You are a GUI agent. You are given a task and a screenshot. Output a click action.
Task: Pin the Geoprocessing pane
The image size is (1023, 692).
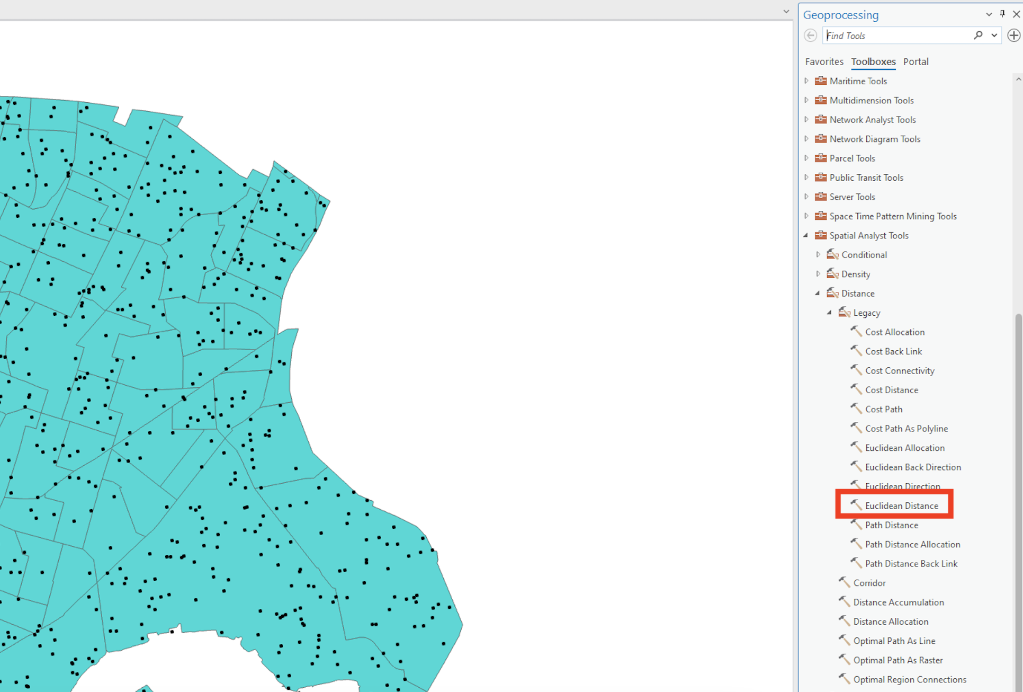[x=1002, y=14]
